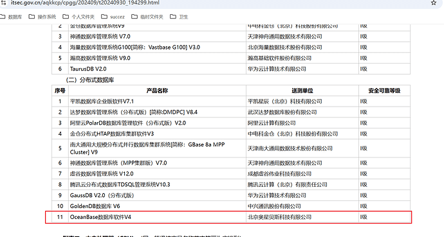
Task: Bookmark this page with the star icon
Action: (434, 3)
